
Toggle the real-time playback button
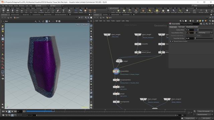pos(12,115)
